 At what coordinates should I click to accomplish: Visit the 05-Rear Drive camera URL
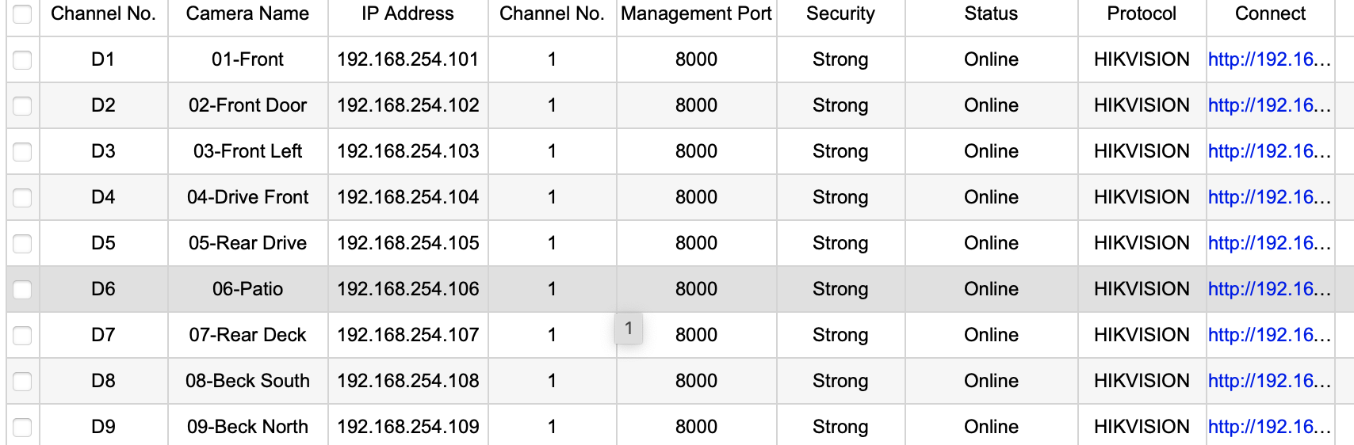point(1268,243)
